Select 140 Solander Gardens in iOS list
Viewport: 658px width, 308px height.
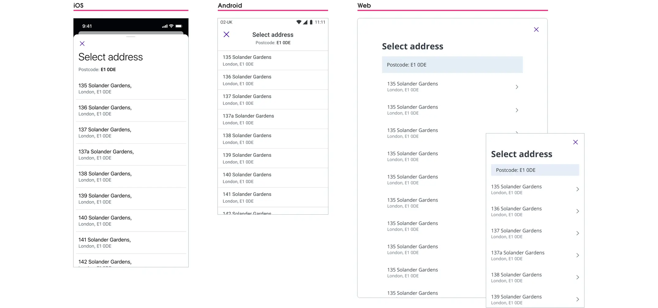tap(105, 221)
